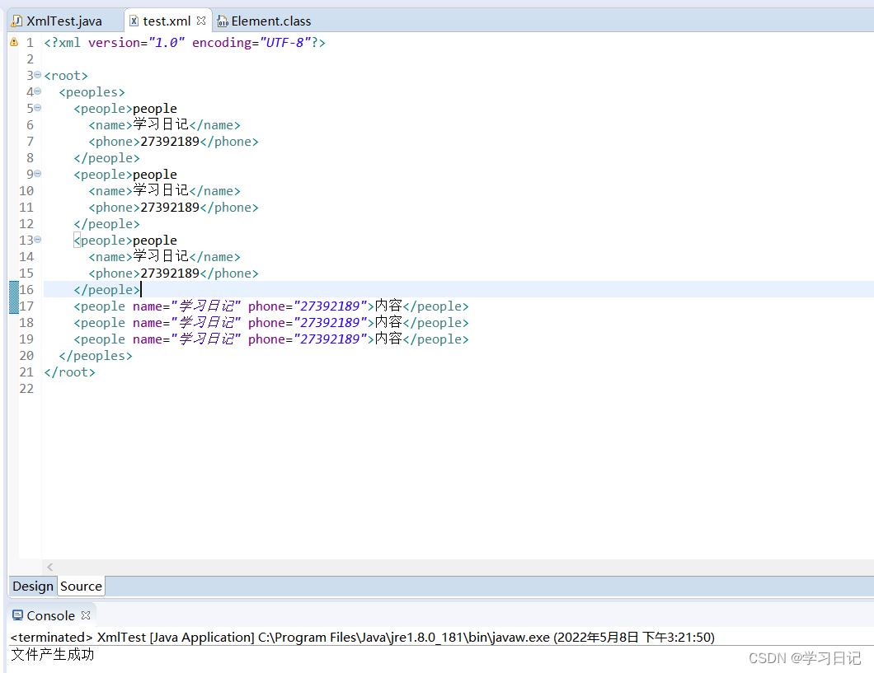Click the warning marker on line 1
The width and height of the screenshot is (874, 673).
pyautogui.click(x=14, y=42)
